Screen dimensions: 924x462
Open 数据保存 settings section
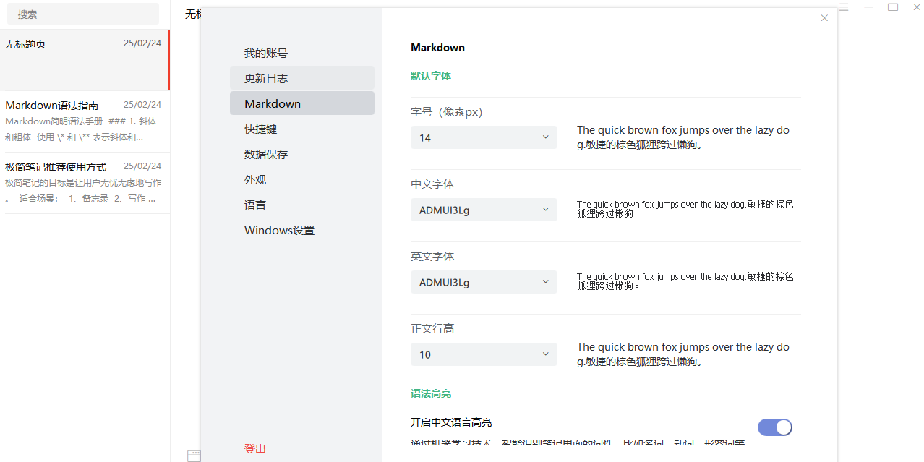coord(266,154)
